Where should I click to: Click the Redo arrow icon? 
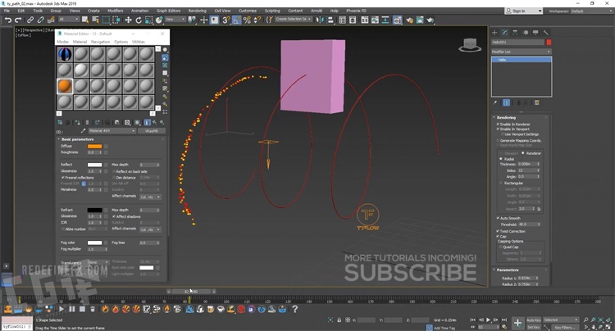18,20
